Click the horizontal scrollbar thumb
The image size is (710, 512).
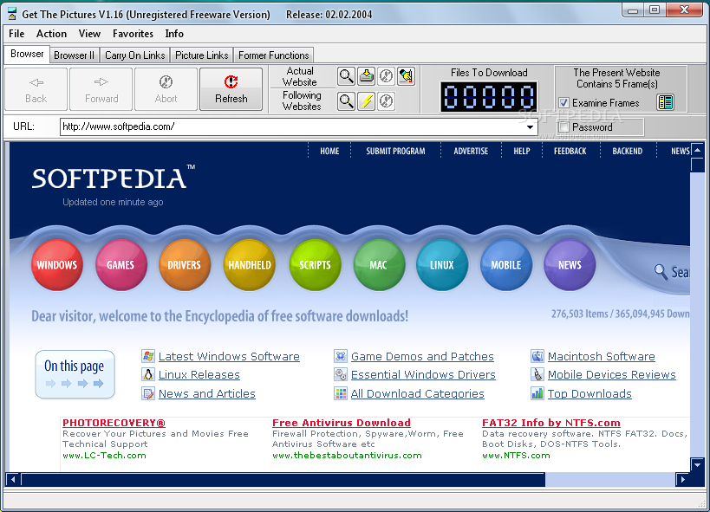click(x=283, y=479)
